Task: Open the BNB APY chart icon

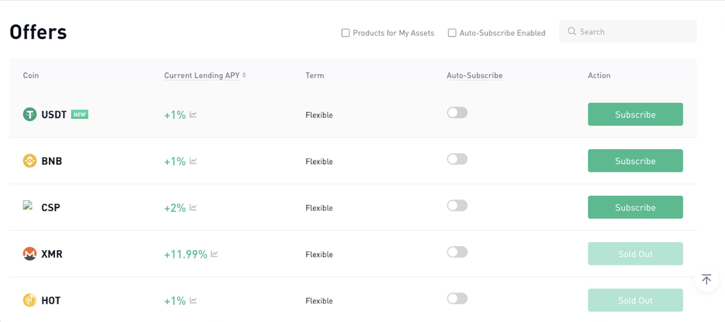Action: (193, 161)
